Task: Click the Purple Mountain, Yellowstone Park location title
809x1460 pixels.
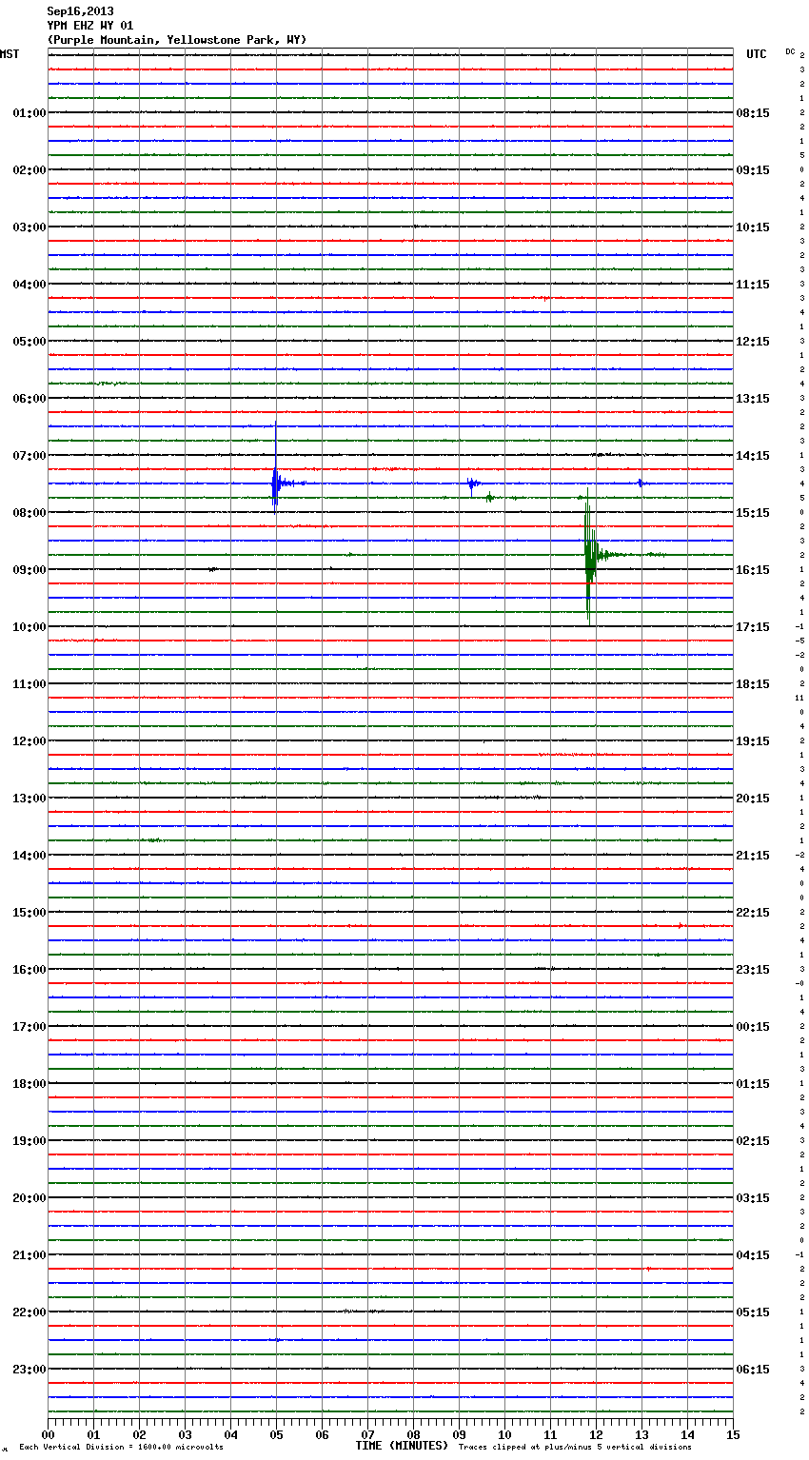Action: click(x=177, y=40)
